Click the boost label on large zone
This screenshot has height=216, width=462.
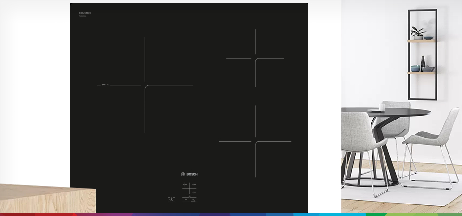(x=105, y=85)
